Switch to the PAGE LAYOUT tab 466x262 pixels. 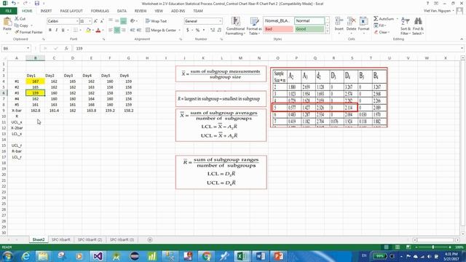tap(71, 11)
